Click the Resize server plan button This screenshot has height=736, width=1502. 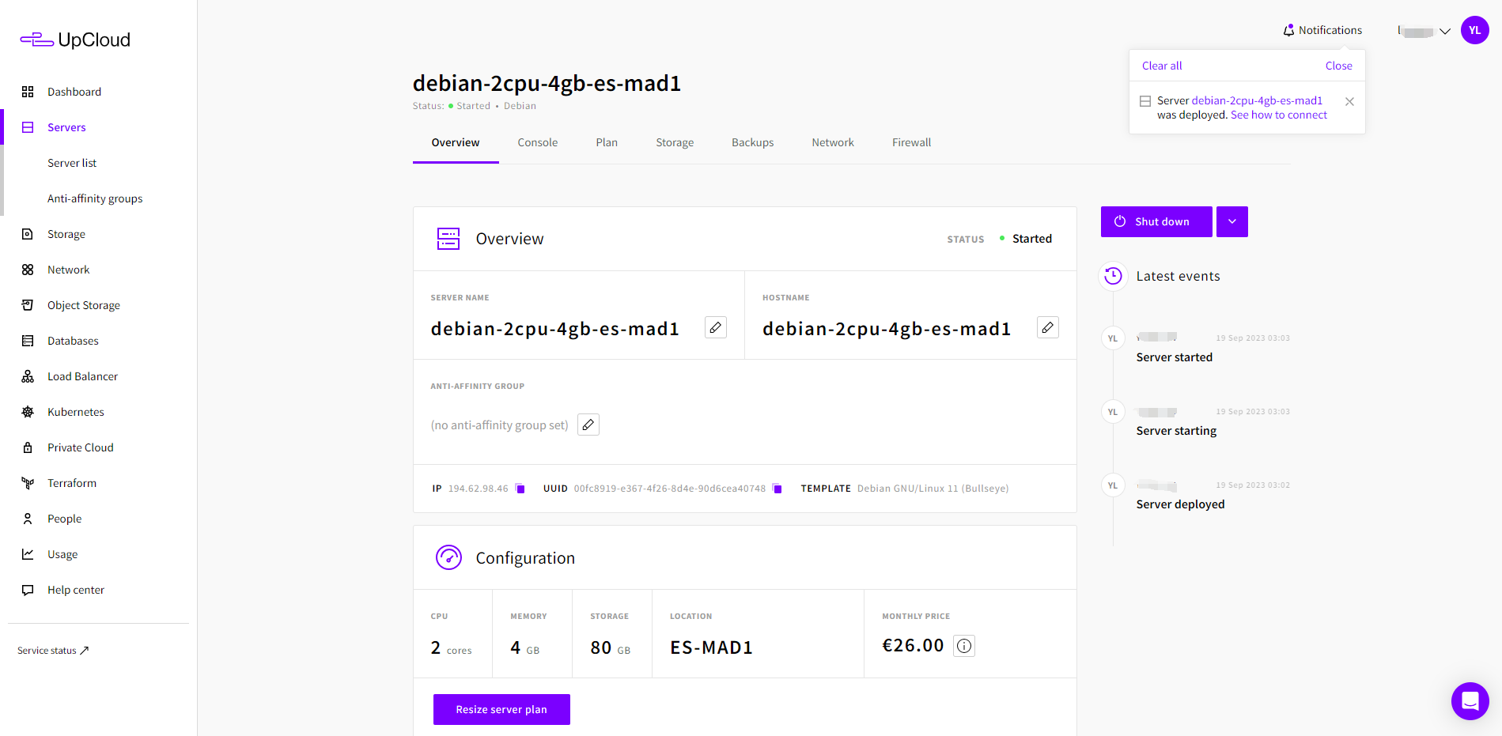tap(501, 709)
